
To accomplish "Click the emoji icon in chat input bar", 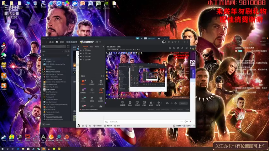I will tap(106, 122).
